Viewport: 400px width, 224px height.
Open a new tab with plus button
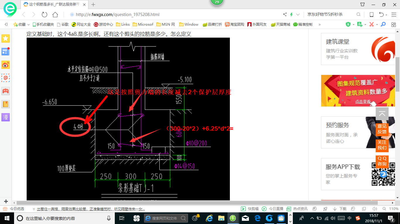93,4
